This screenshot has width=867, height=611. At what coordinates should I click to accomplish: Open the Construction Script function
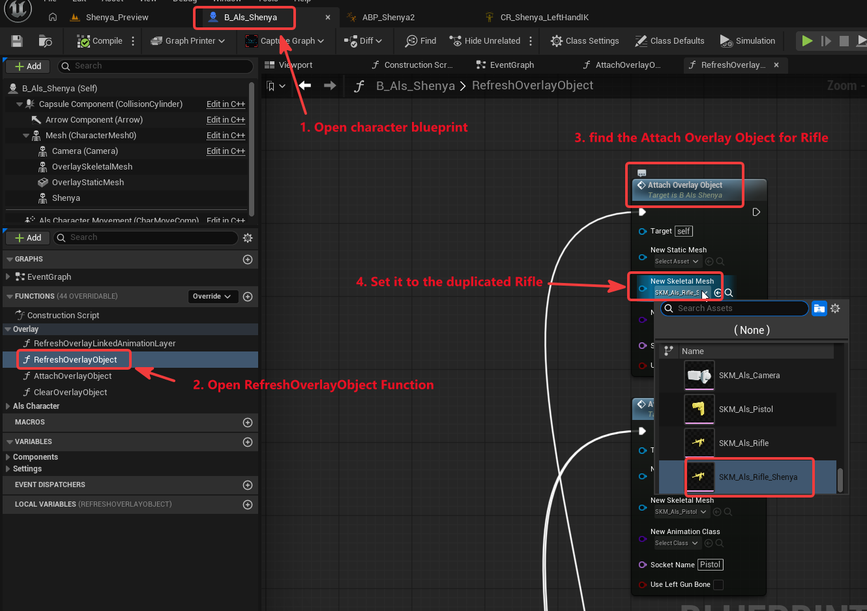(63, 316)
